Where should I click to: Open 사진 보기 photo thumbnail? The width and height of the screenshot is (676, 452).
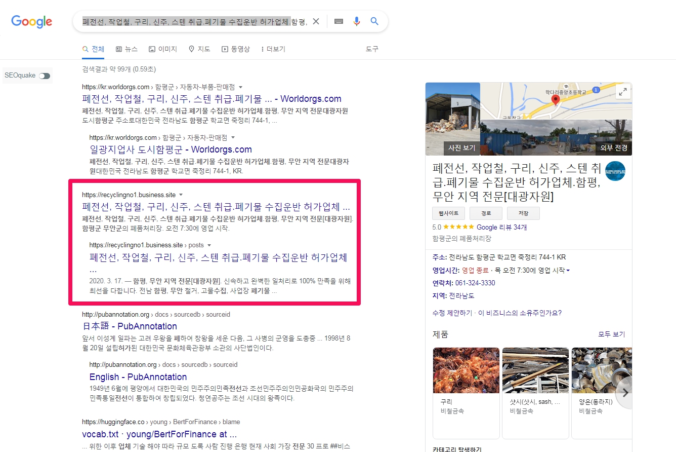pyautogui.click(x=453, y=119)
